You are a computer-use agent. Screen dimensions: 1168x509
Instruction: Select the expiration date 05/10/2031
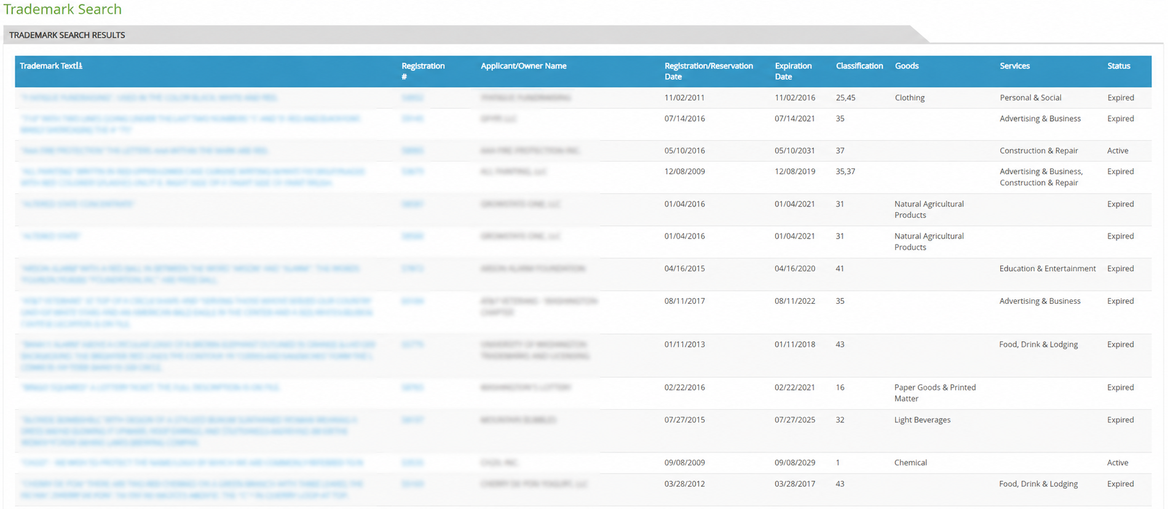click(795, 151)
